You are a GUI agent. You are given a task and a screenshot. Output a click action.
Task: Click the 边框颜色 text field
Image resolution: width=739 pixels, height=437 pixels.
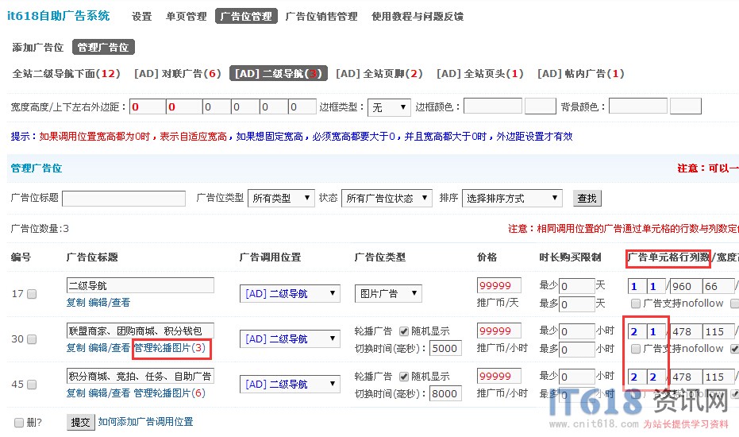(x=493, y=106)
